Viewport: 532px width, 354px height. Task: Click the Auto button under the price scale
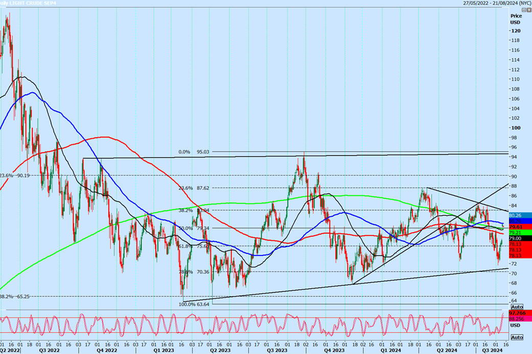[x=517, y=307]
